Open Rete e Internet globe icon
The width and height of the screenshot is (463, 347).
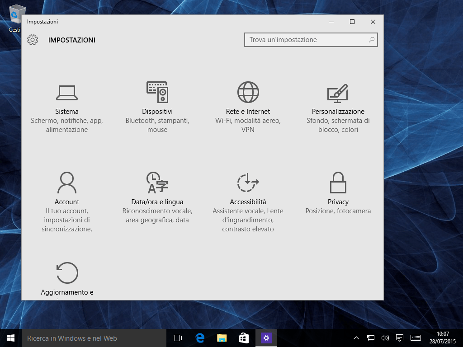pyautogui.click(x=248, y=92)
